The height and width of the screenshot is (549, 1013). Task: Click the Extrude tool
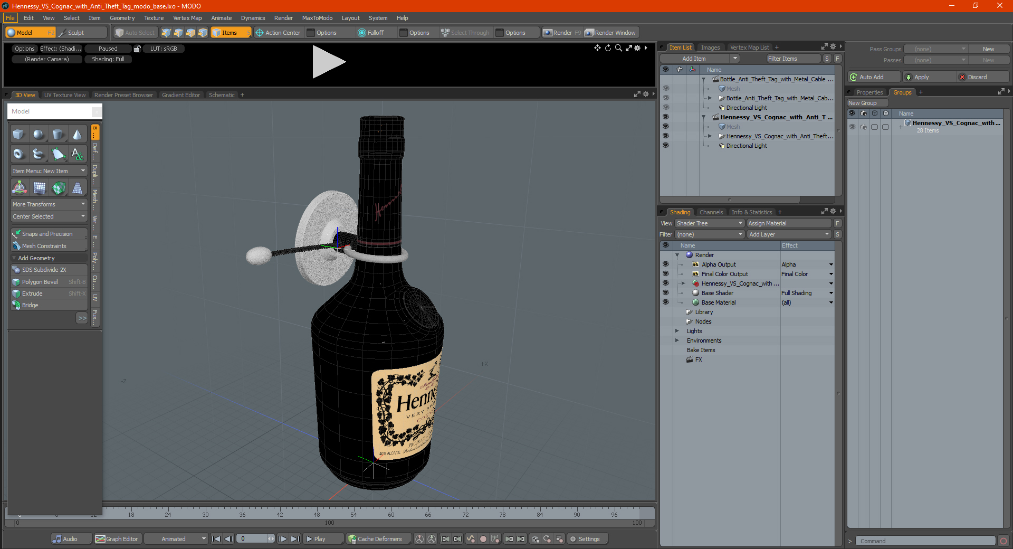(x=49, y=294)
